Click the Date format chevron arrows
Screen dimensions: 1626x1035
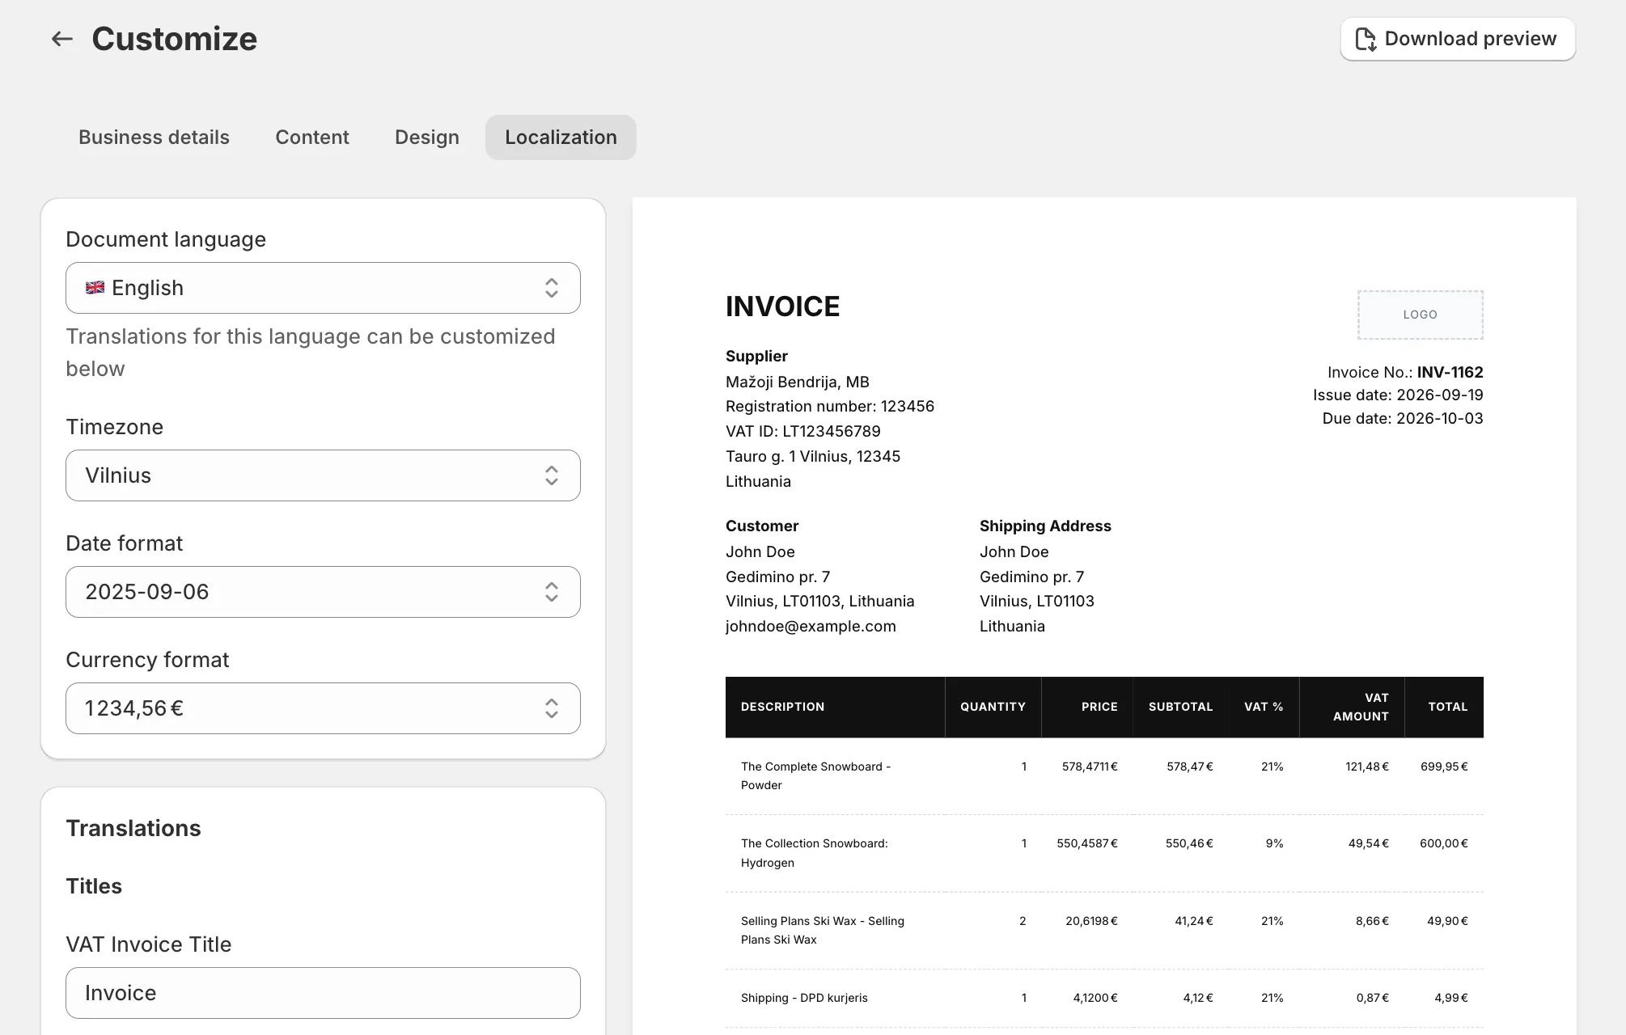click(x=552, y=592)
